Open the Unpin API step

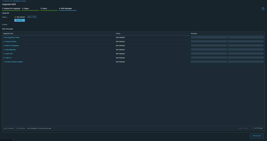pos(8,54)
